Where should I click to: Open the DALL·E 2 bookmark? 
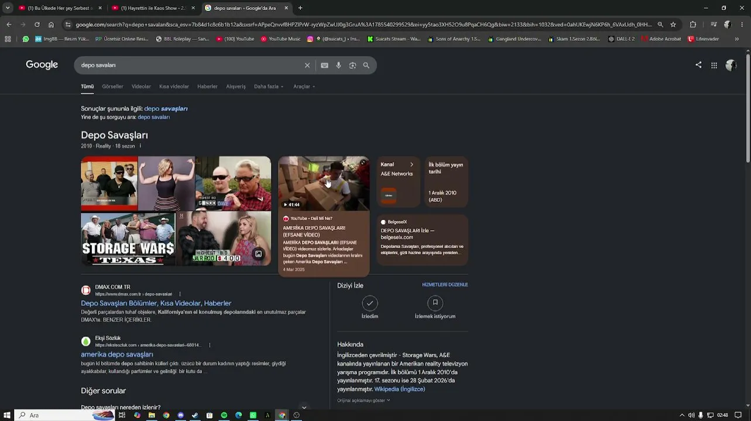[x=621, y=39]
